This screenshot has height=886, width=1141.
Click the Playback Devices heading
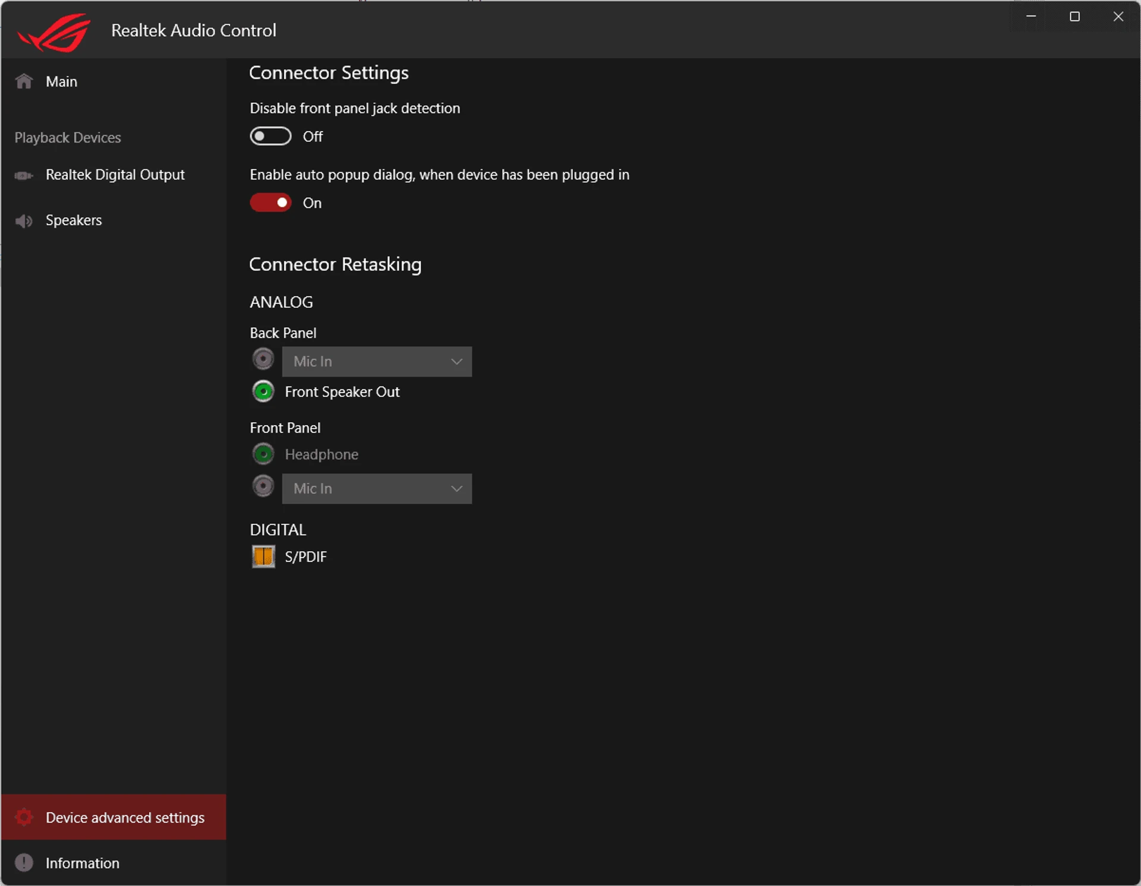coord(68,138)
